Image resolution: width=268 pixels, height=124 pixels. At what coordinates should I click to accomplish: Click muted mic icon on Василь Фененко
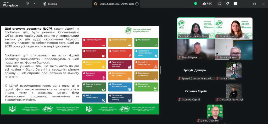click(x=217, y=57)
